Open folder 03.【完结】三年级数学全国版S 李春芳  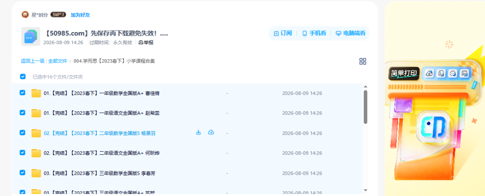click(100, 173)
